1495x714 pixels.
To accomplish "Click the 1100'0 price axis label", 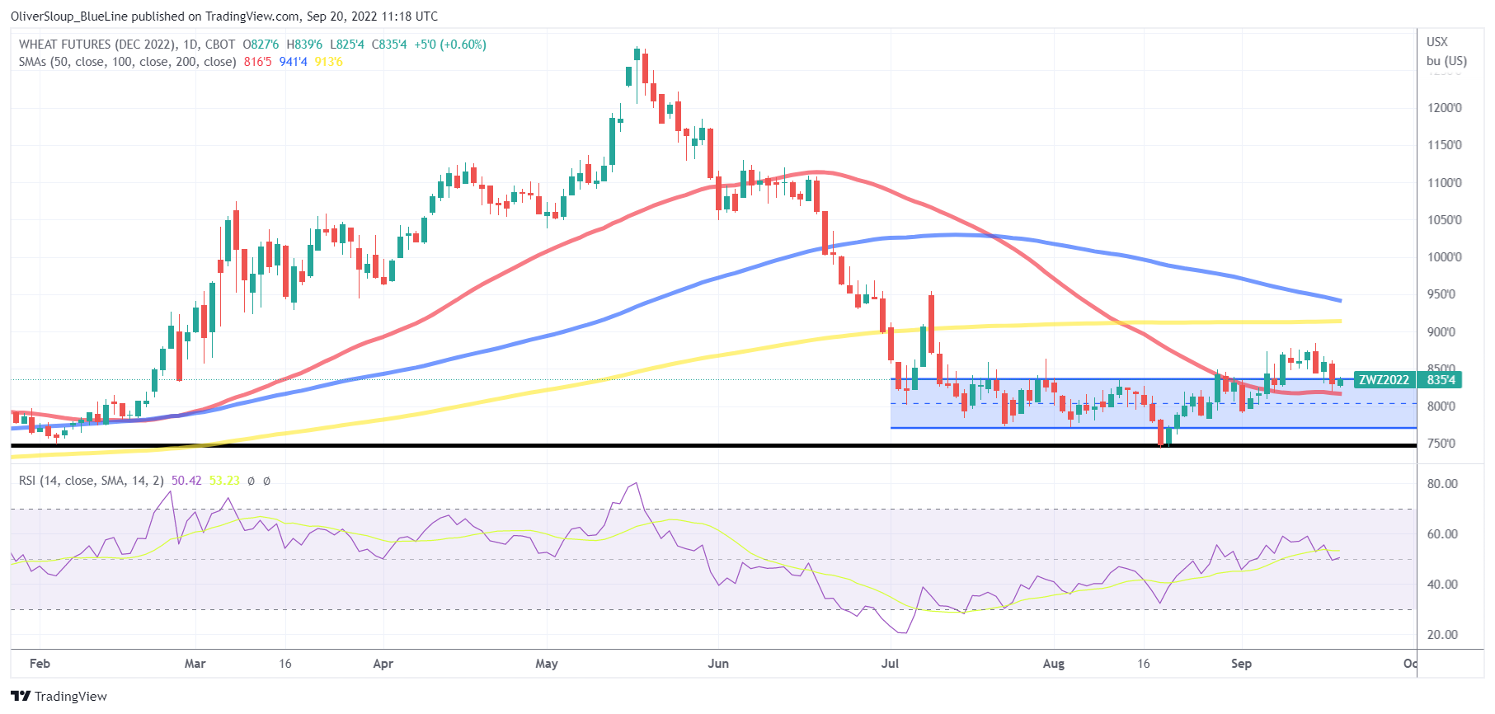I will 1445,183.
